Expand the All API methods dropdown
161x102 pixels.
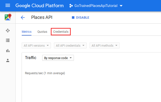click(x=104, y=45)
